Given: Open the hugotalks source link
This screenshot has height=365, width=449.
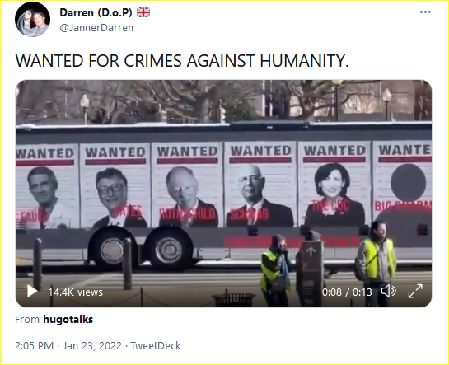Looking at the screenshot, I should (68, 319).
